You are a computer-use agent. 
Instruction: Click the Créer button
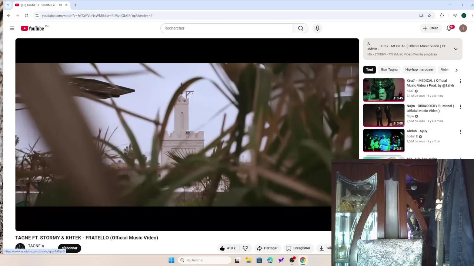coord(430,28)
